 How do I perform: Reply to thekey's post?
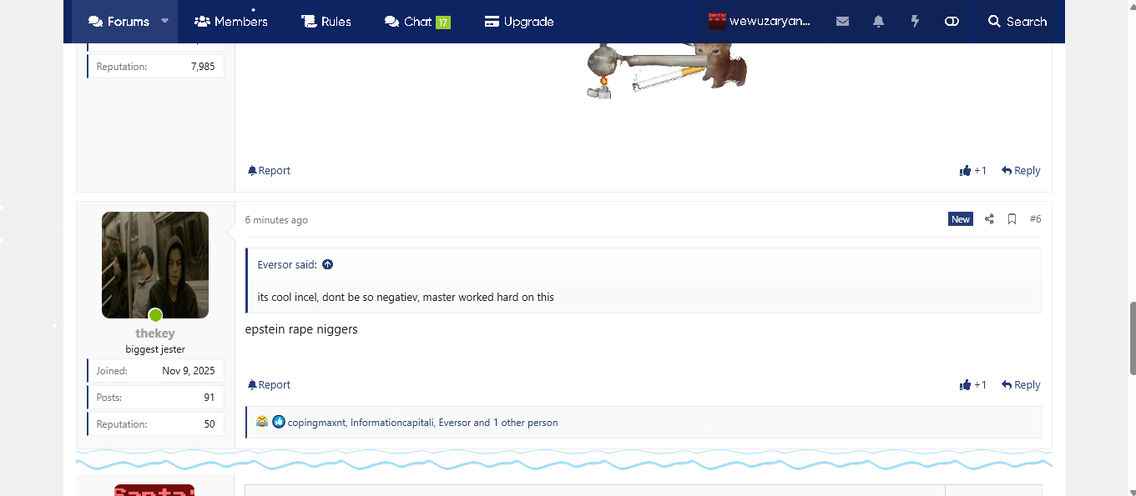point(1021,384)
